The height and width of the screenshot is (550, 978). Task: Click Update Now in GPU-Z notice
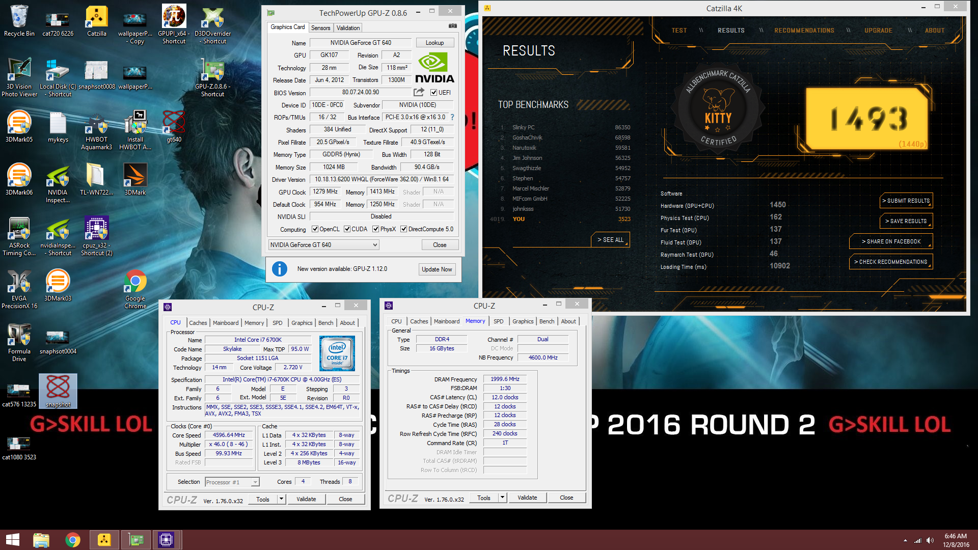coord(437,269)
